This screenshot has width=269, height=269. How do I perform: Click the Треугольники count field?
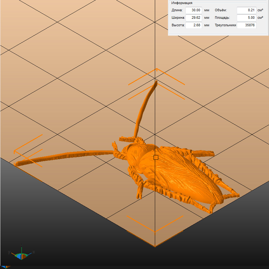click(x=246, y=25)
